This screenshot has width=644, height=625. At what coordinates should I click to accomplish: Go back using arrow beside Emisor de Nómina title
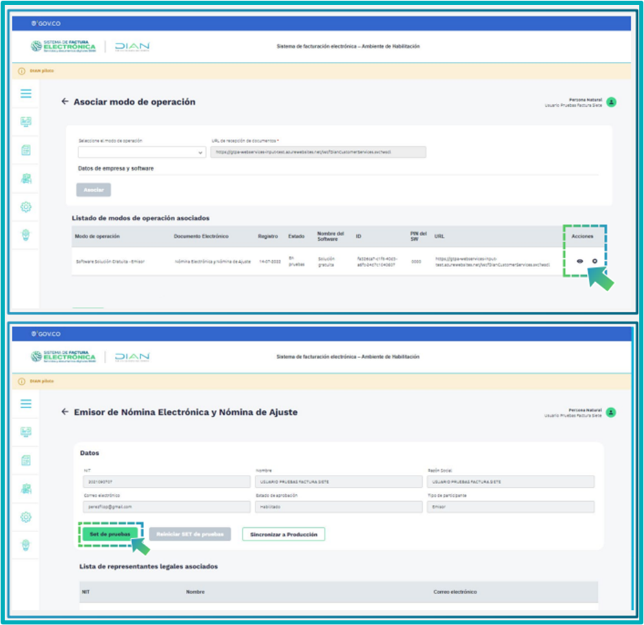pyautogui.click(x=65, y=412)
